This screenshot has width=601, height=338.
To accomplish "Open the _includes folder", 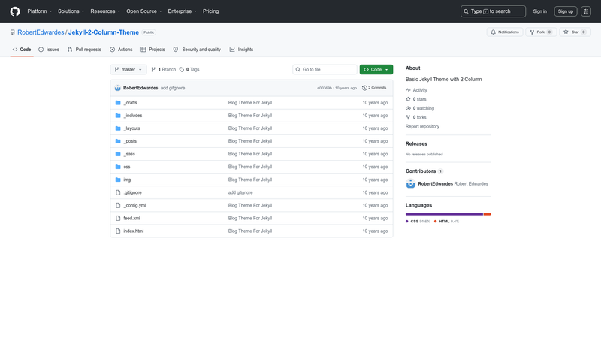I will (133, 116).
